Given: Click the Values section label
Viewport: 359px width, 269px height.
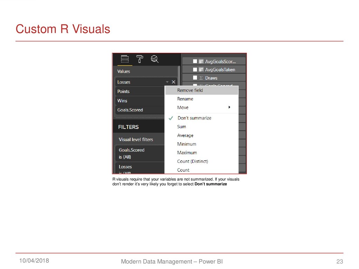Looking at the screenshot, I should click(x=124, y=71).
